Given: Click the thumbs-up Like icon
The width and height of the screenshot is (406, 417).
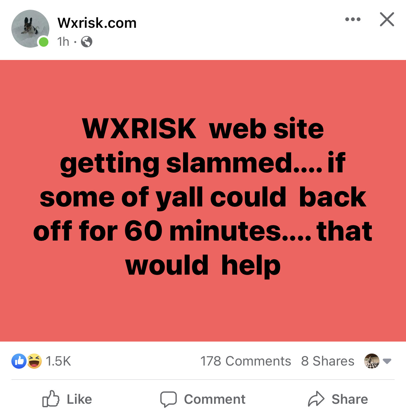Looking at the screenshot, I should pyautogui.click(x=51, y=399).
